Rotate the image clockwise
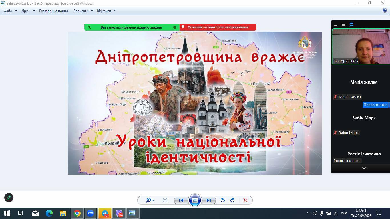390x219 pixels. pyautogui.click(x=232, y=200)
